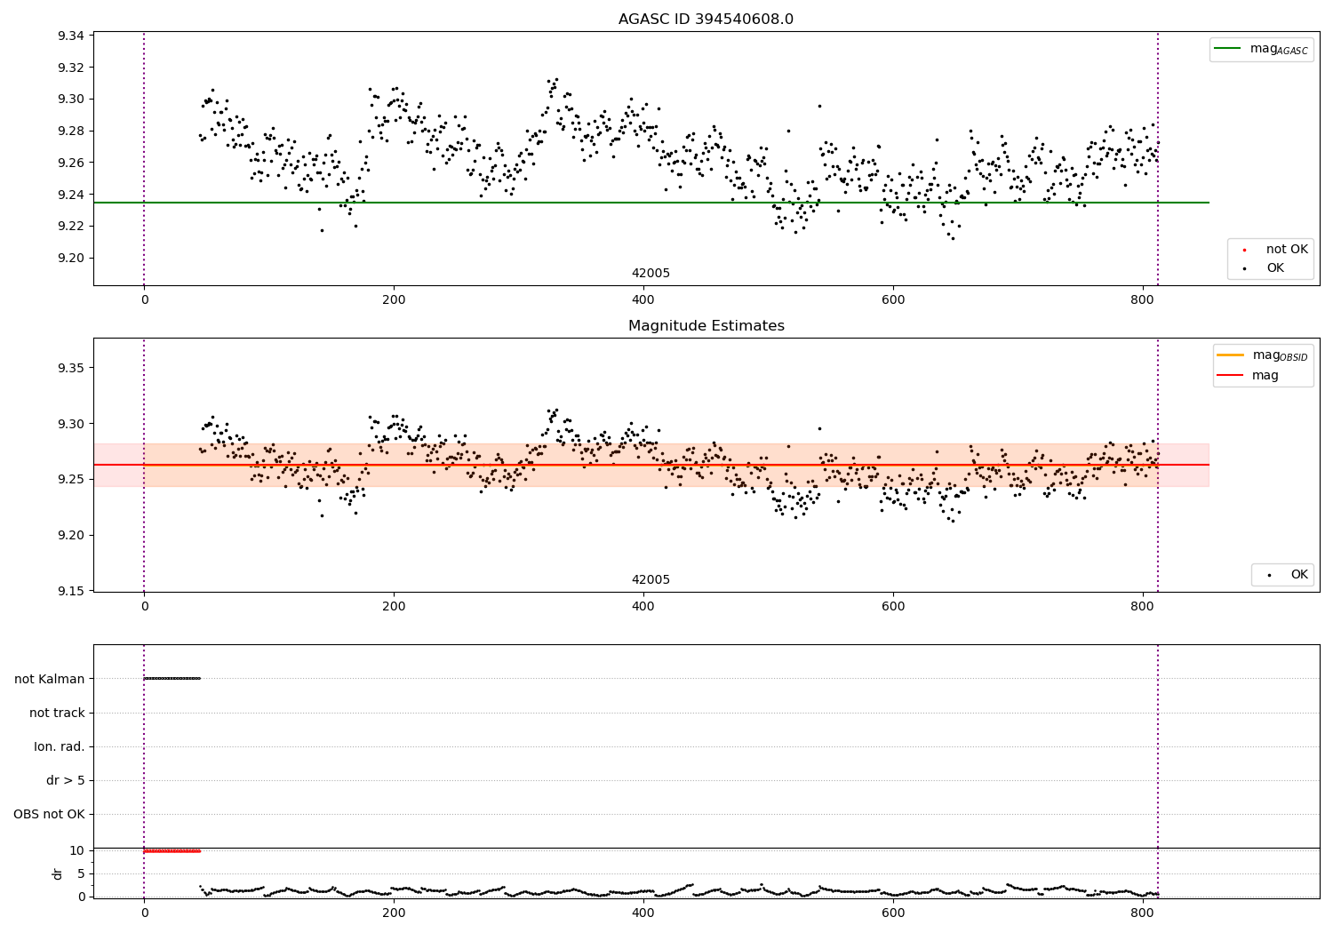Screen dimensions: 1333x933
Task: Click the 'AGASC ID 394540608.0' title
Action: pos(706,20)
